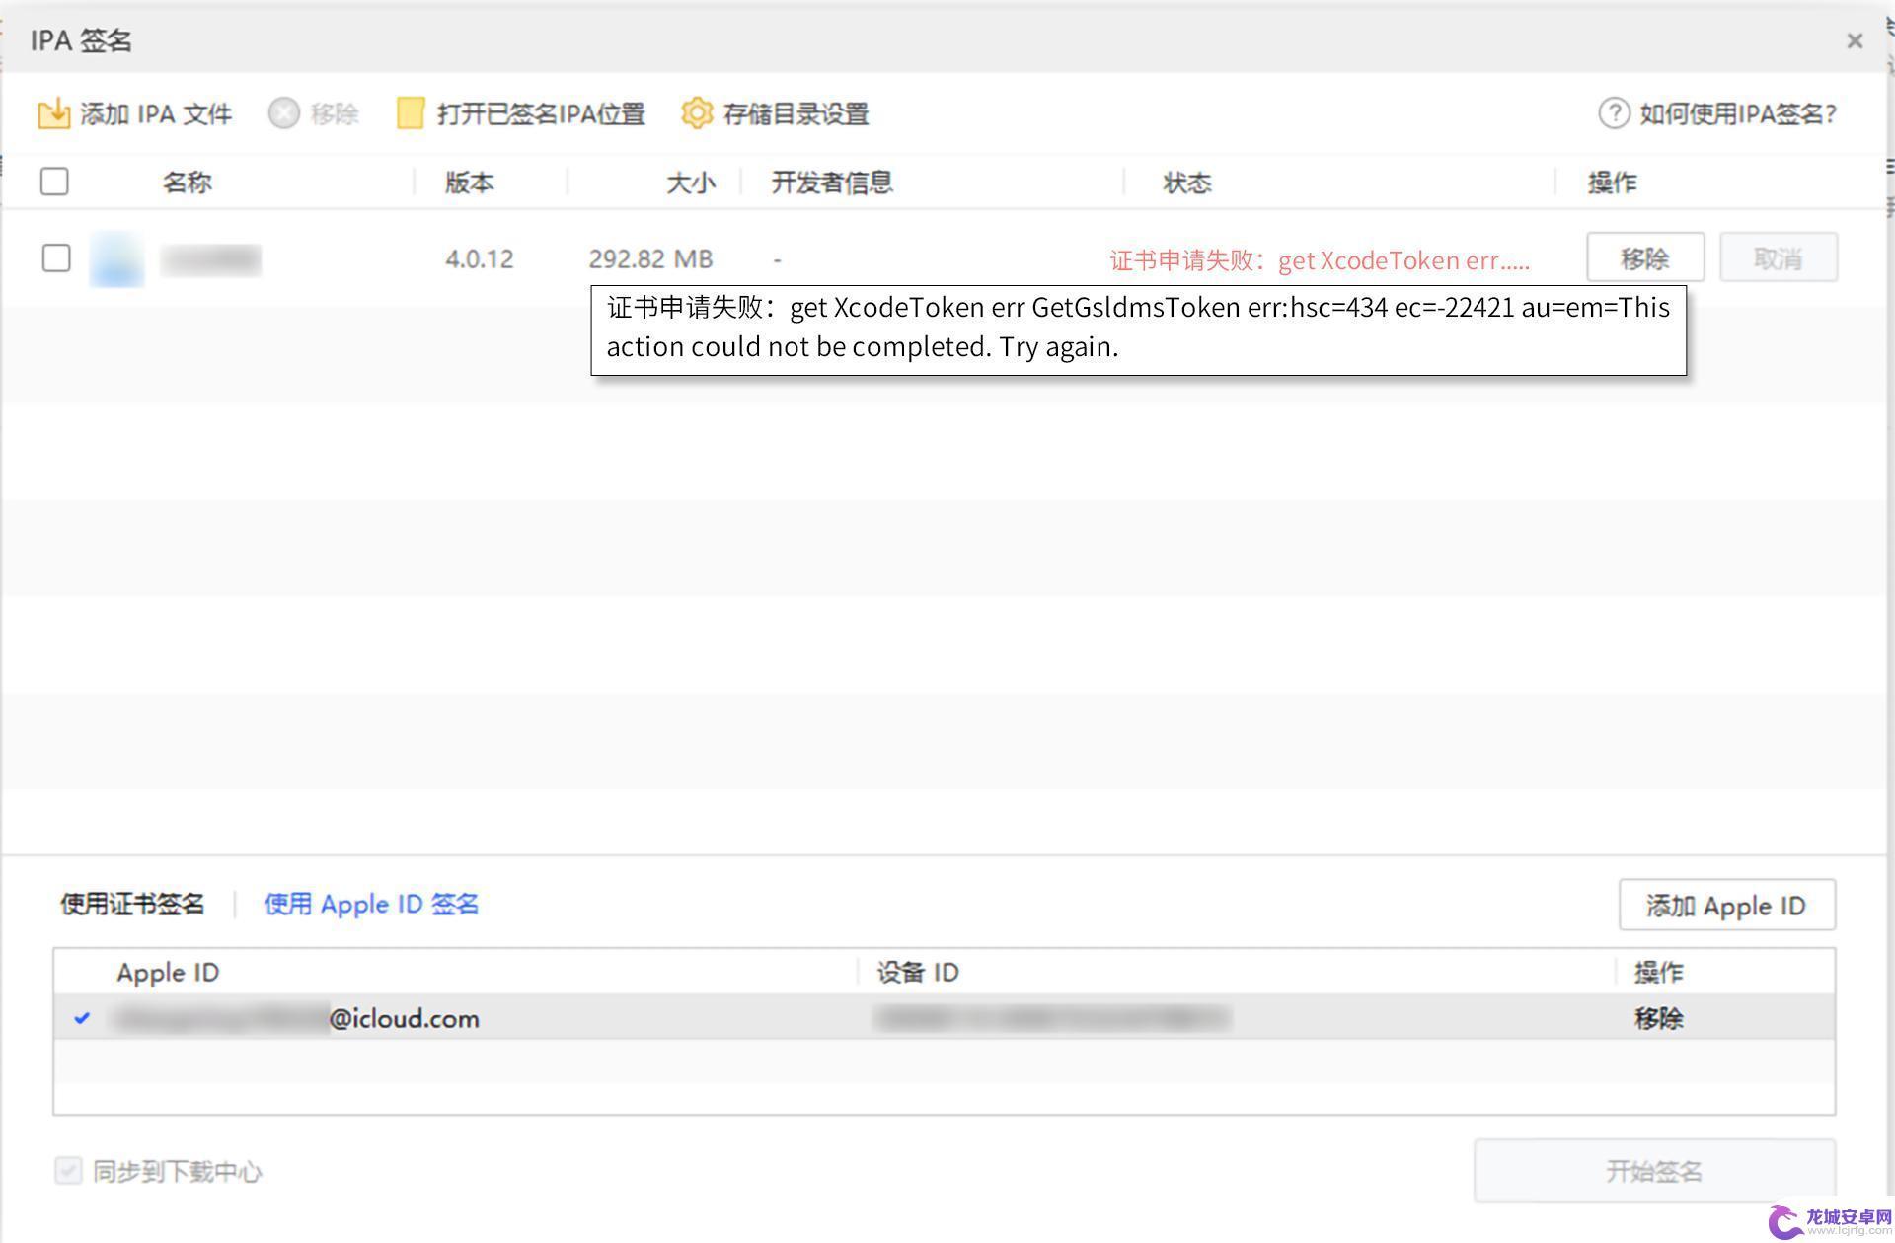Click the Apple ID column header
The image size is (1895, 1243).
coord(168,973)
